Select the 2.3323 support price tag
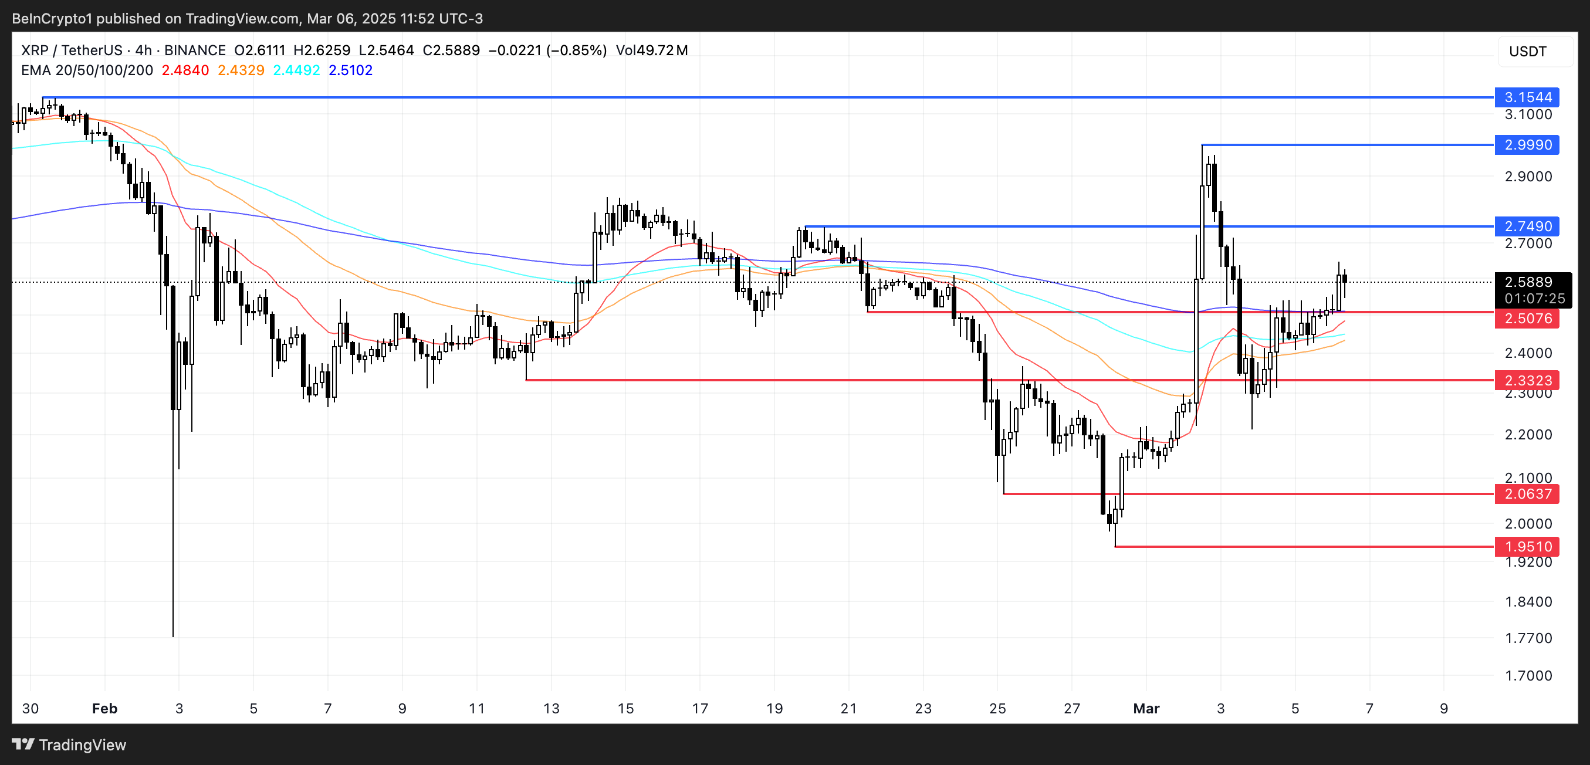Image resolution: width=1590 pixels, height=765 pixels. click(x=1527, y=381)
